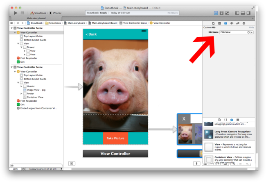
Task: Show the Code Snippet library braces icon
Action: pyautogui.click(x=225, y=120)
